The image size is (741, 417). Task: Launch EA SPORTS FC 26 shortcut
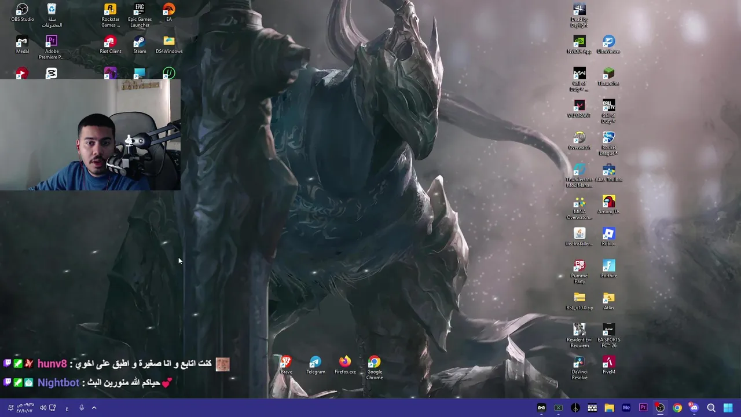(x=608, y=336)
